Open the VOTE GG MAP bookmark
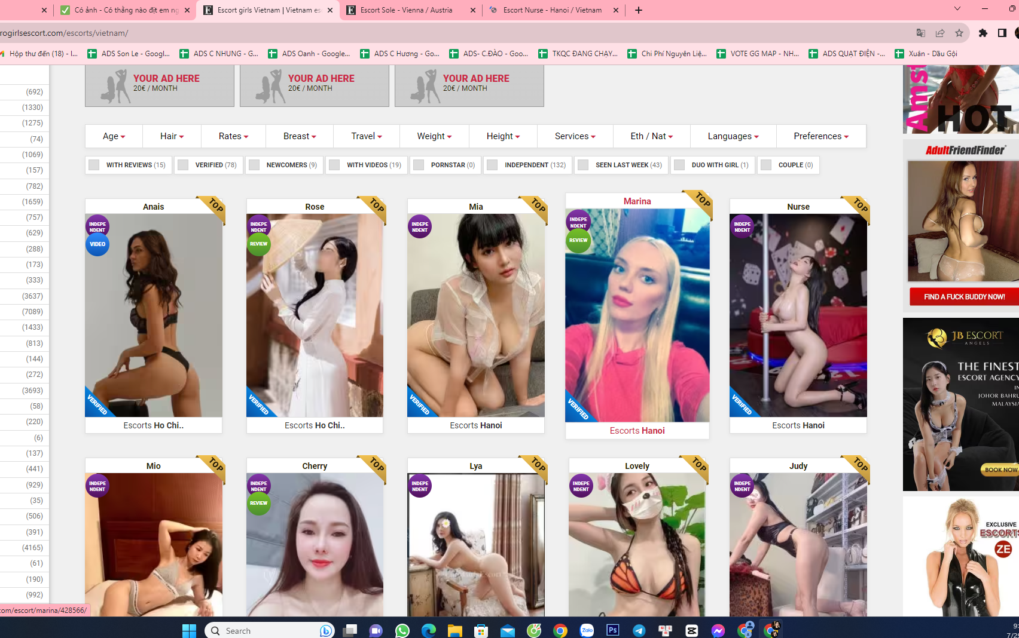Viewport: 1019px width, 638px height. tap(758, 54)
